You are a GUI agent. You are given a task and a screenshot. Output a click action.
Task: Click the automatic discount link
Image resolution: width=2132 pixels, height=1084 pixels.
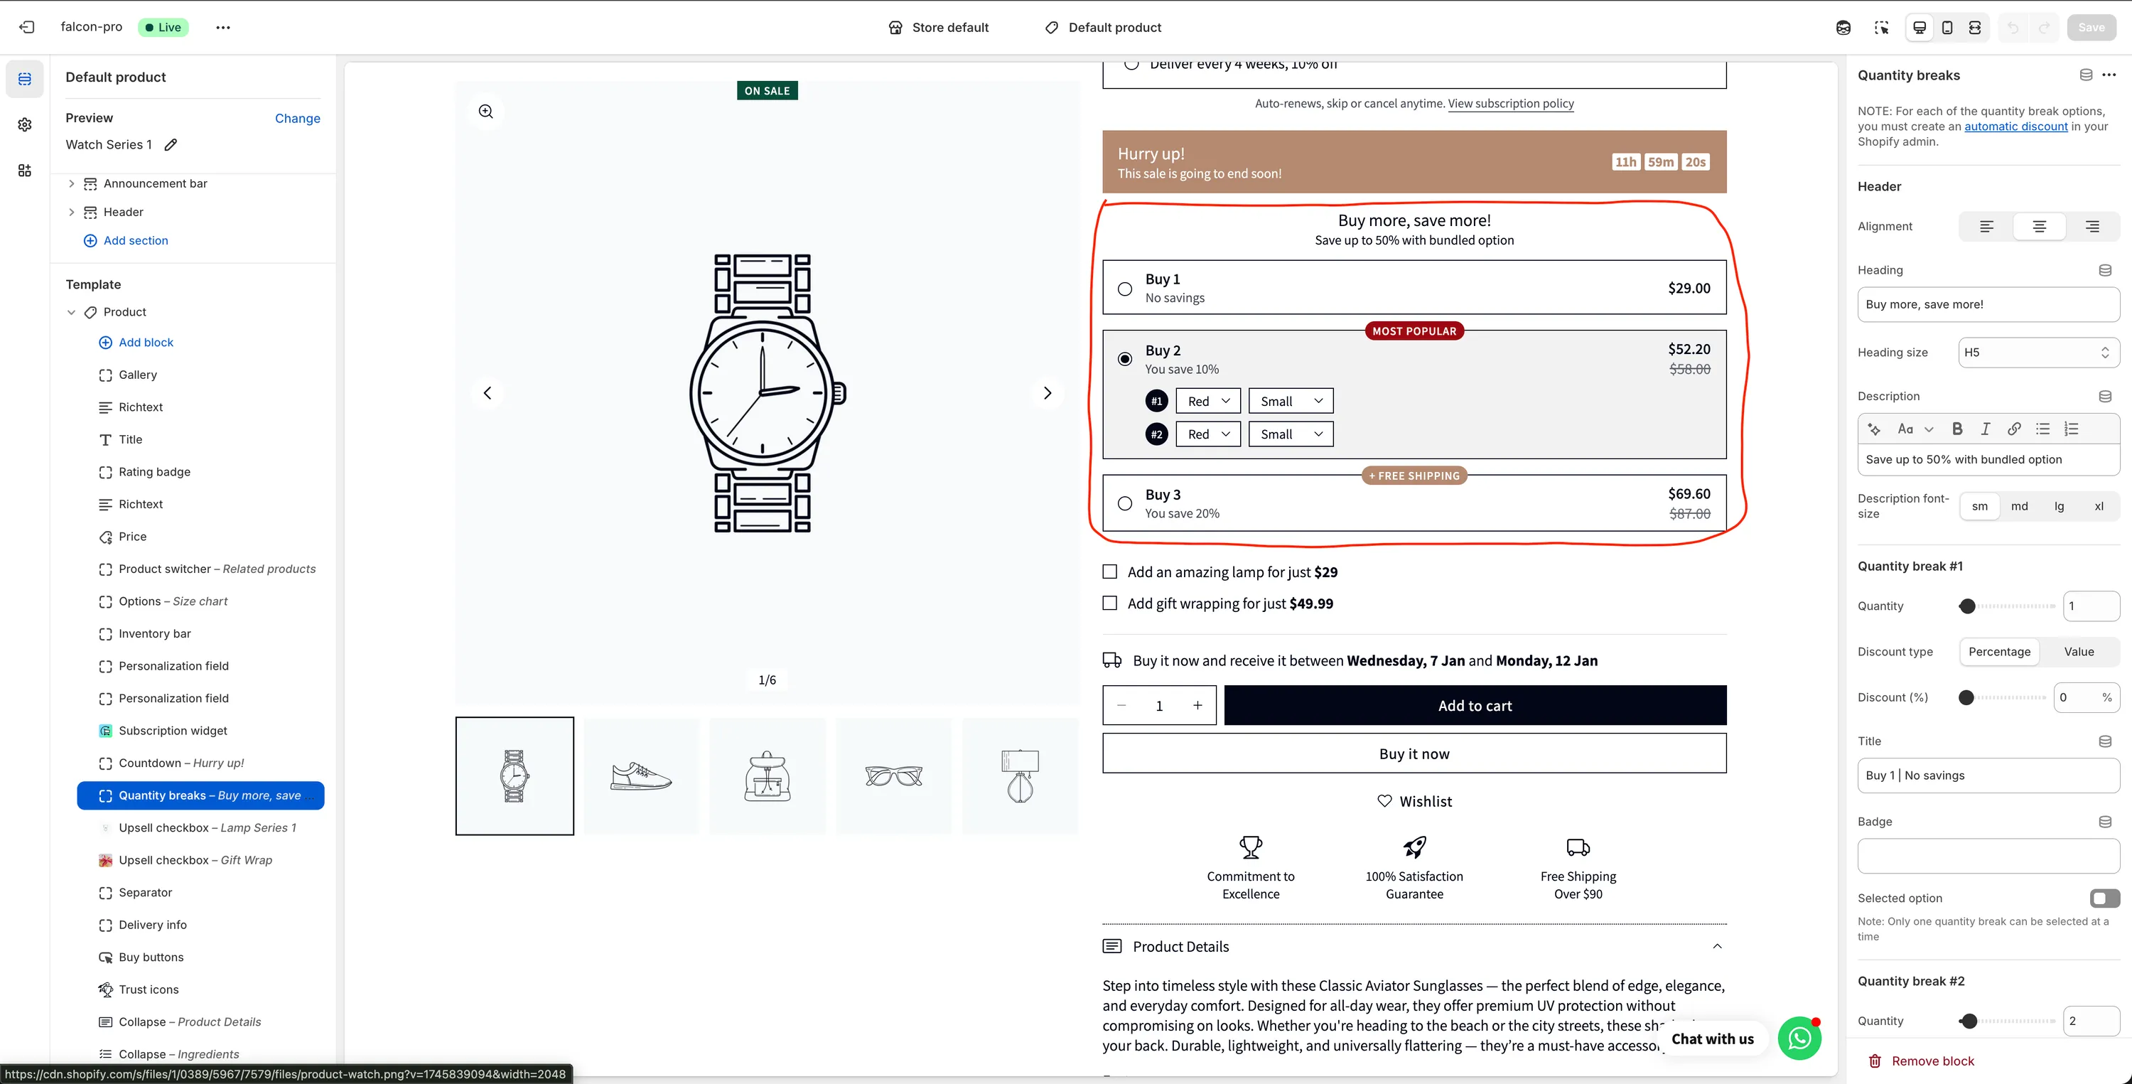tap(2015, 126)
